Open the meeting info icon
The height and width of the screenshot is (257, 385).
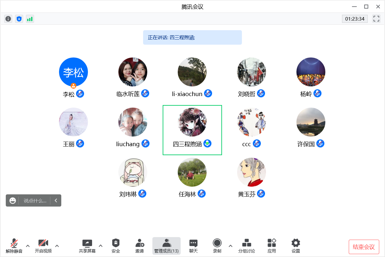8,19
